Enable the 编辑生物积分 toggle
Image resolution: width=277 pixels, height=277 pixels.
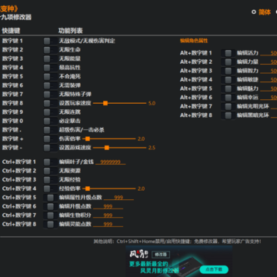click(50, 215)
